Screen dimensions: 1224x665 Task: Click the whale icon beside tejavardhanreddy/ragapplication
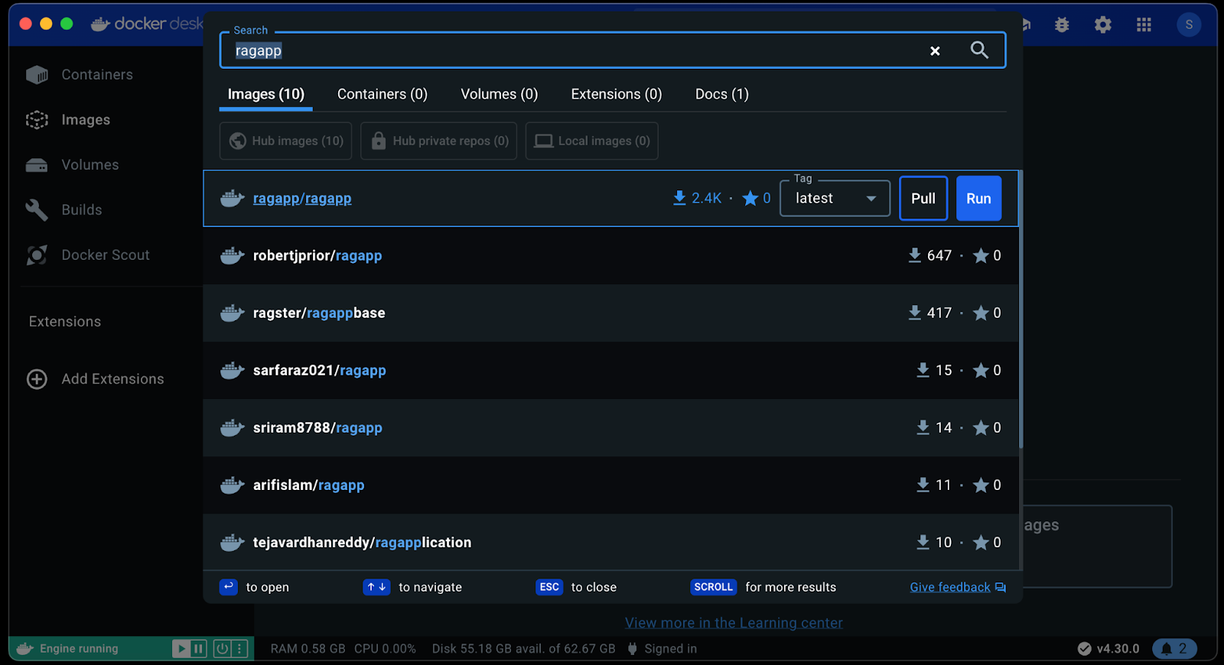pos(233,543)
